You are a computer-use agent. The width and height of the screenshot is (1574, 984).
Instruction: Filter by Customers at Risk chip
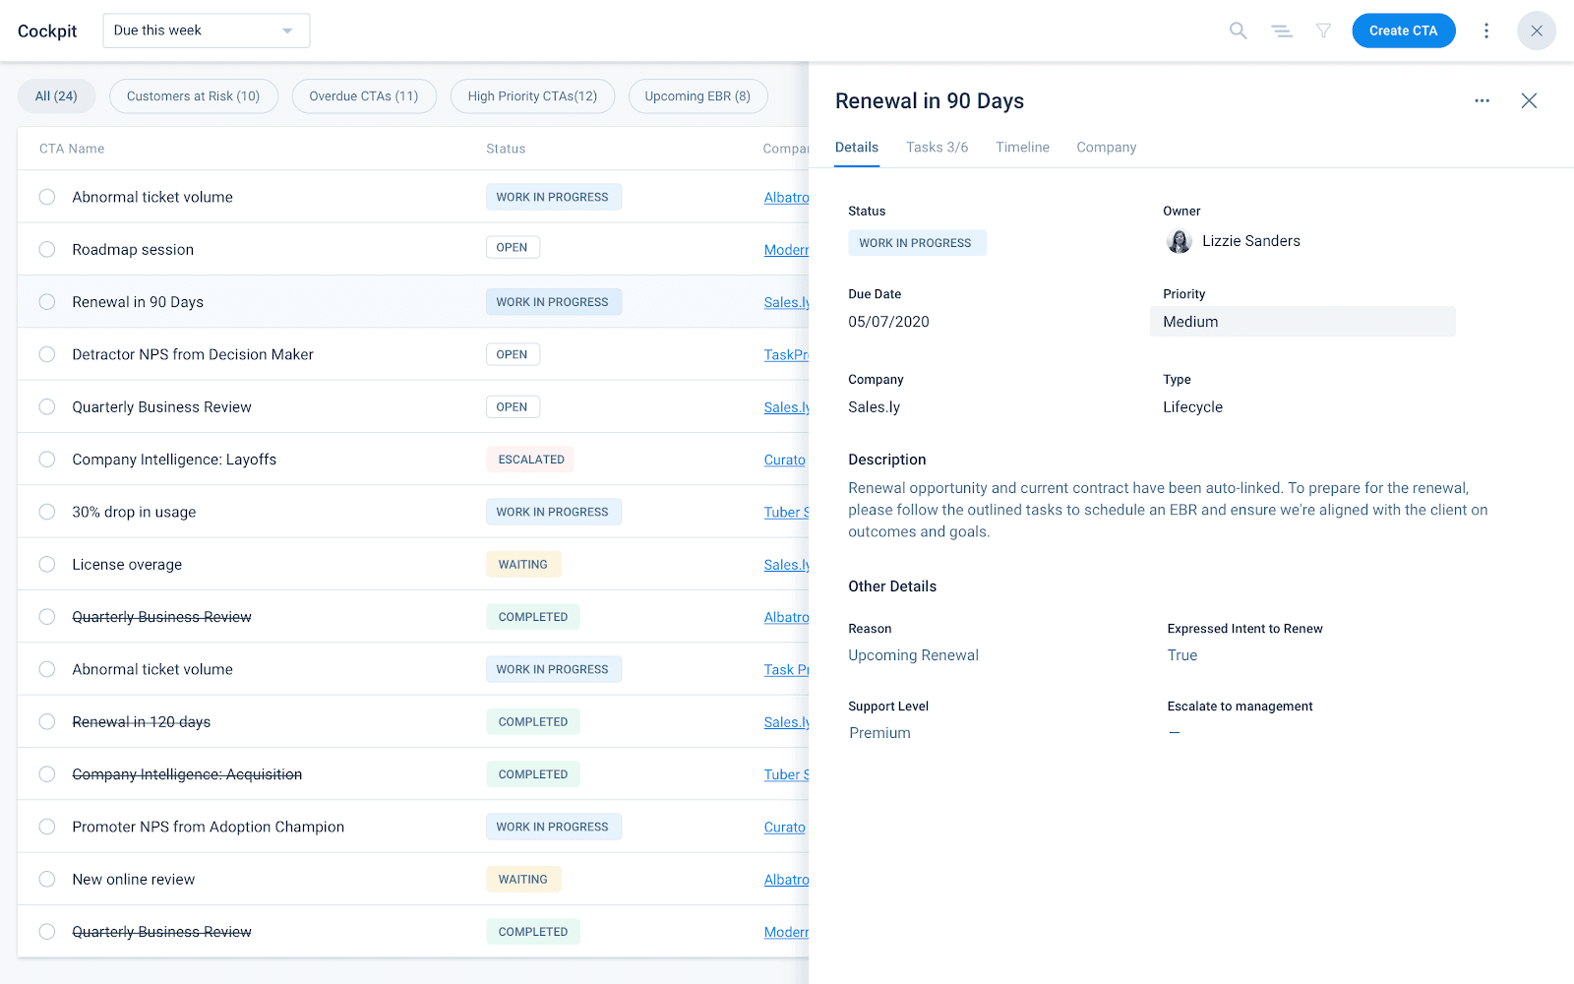click(193, 96)
